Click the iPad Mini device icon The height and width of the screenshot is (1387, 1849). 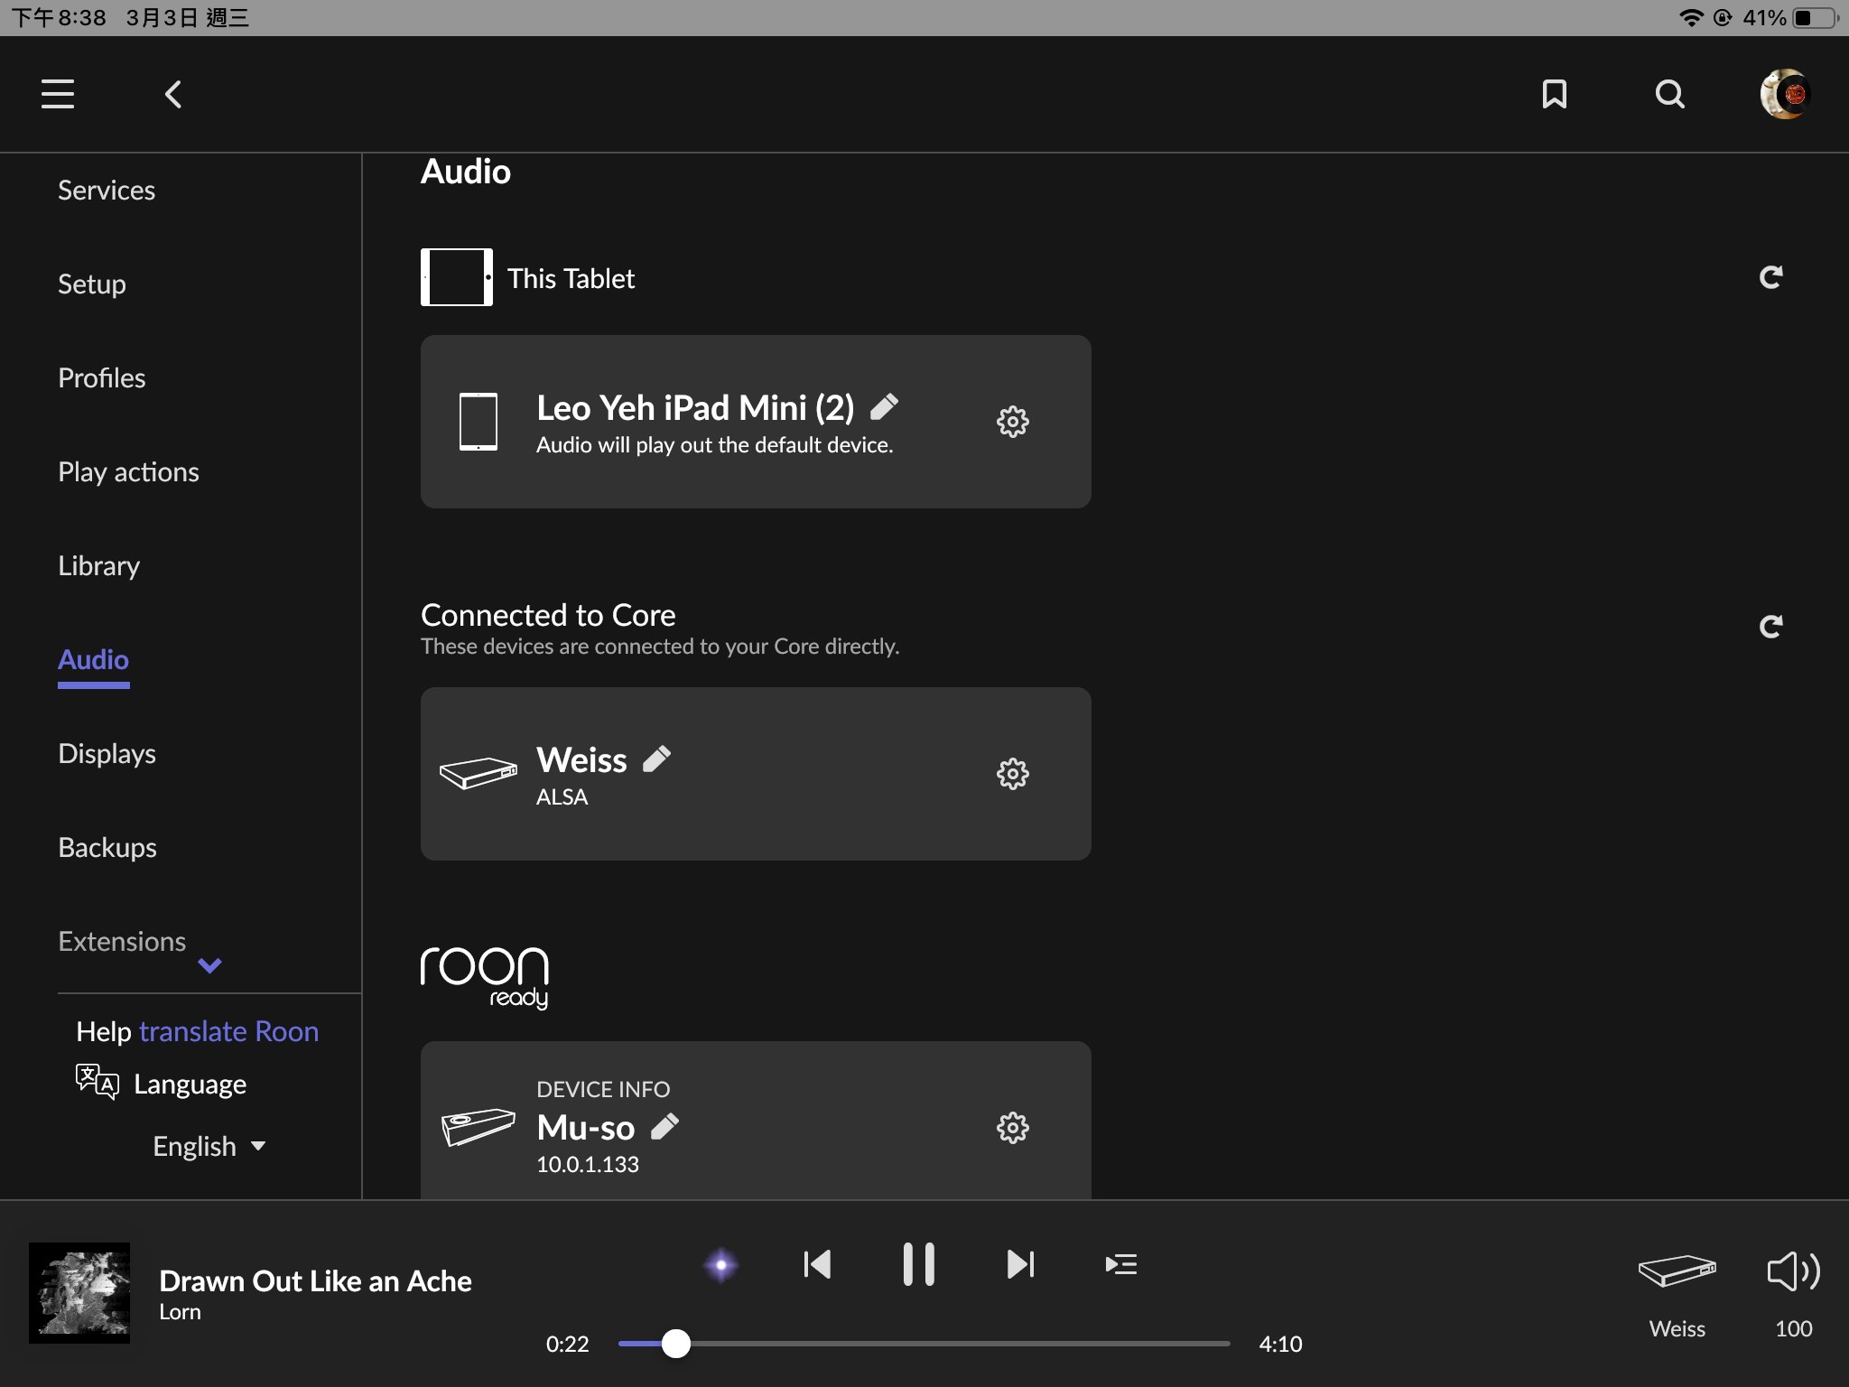click(x=479, y=422)
